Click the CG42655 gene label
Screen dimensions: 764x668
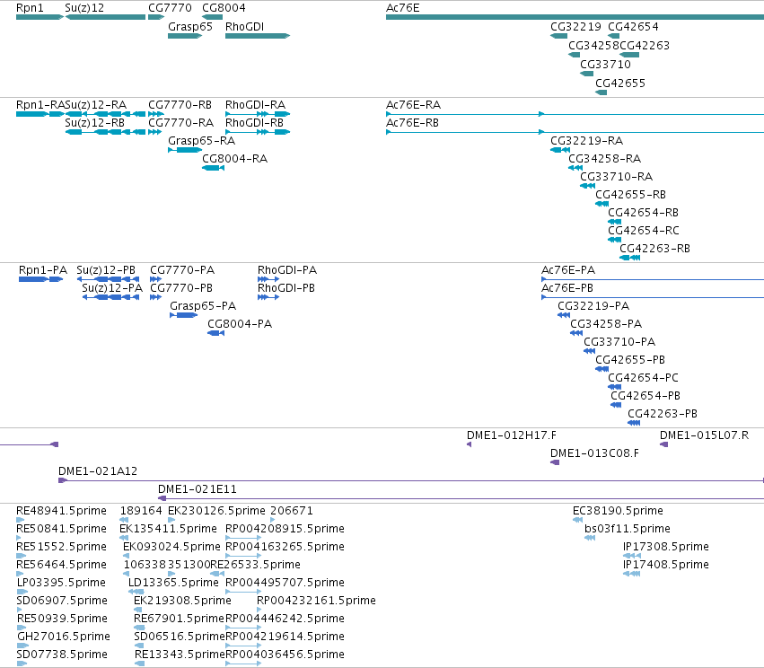[620, 83]
